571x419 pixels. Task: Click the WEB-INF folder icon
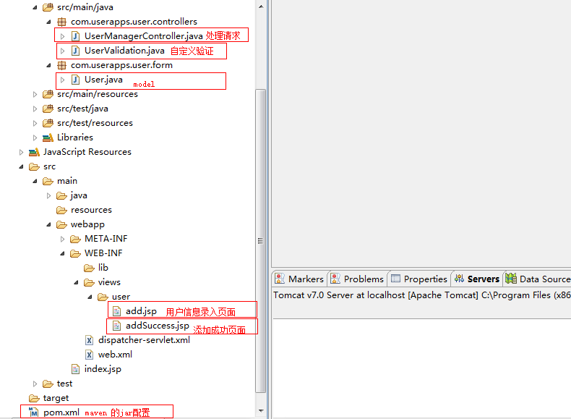click(75, 253)
